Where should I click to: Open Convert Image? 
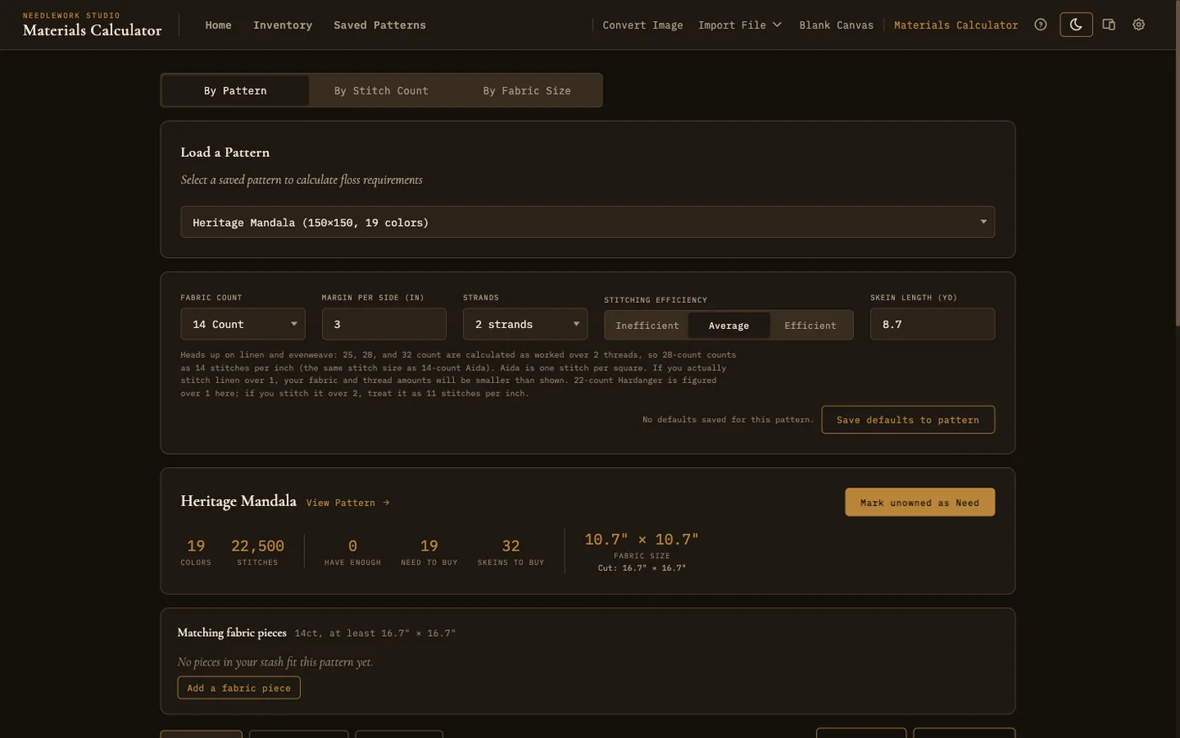(642, 25)
